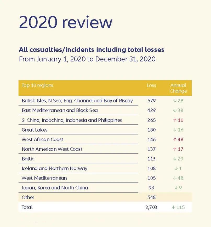Viewport: 211px width, 227px height.
Task: Click the red up arrow beside 48
Action: coord(175,139)
